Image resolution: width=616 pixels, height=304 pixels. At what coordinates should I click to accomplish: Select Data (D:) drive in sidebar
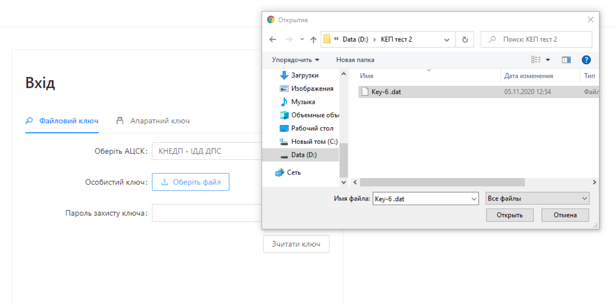[x=303, y=155]
